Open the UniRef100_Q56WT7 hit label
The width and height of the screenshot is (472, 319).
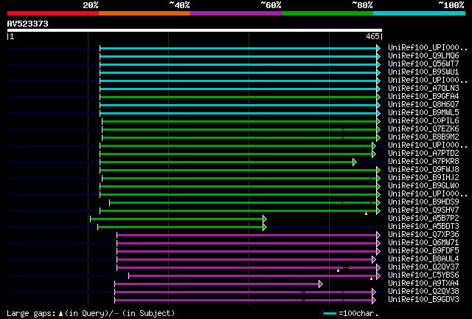coord(423,64)
